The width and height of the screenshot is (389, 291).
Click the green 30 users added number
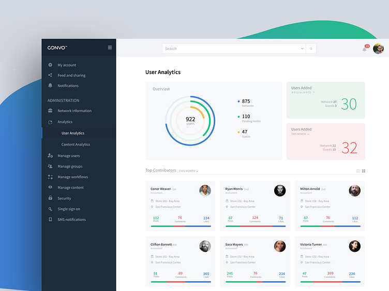coord(349,104)
